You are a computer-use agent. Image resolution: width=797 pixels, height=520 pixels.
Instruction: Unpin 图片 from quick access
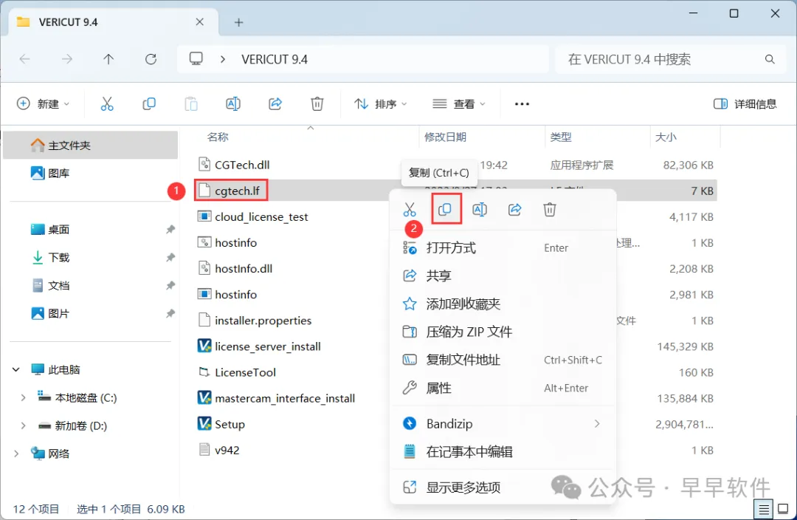[170, 313]
